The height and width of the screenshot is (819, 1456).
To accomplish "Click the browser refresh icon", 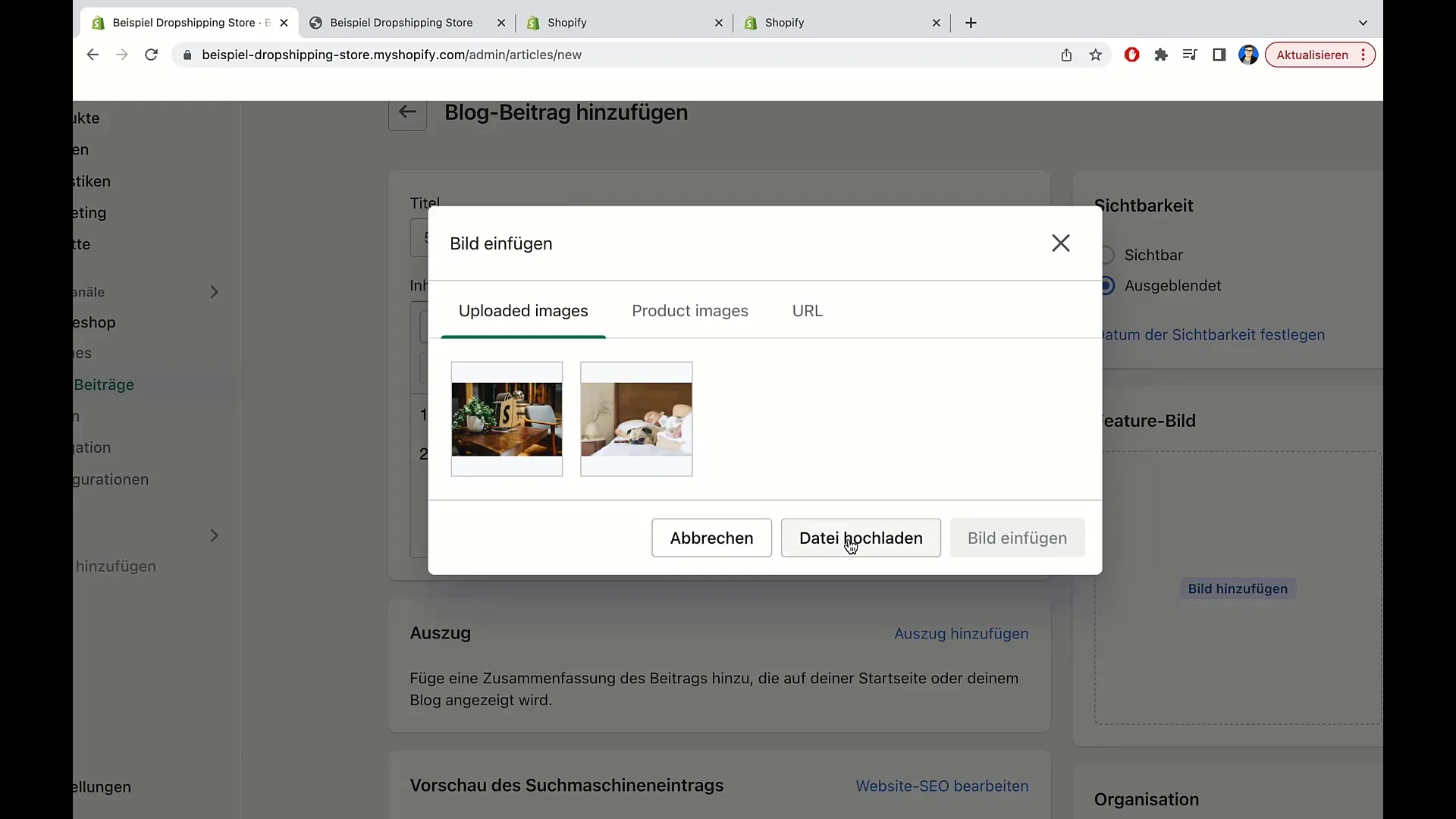I will tap(153, 55).
